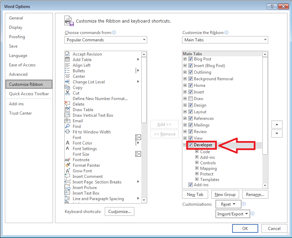
Task: Uncheck the Developer checkbox
Action: [x=190, y=145]
